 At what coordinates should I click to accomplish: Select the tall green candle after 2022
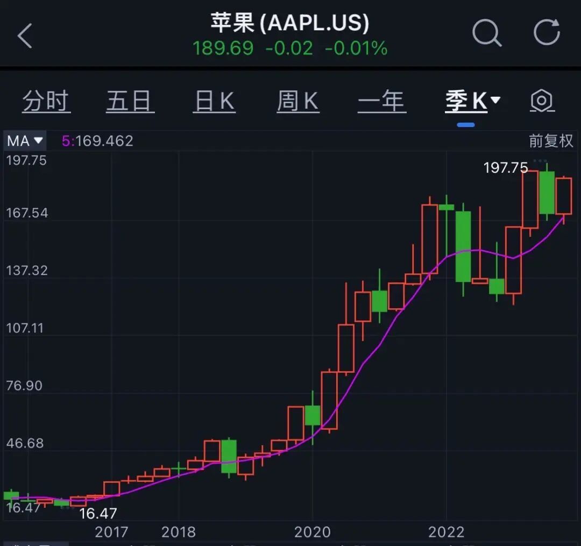[463, 247]
